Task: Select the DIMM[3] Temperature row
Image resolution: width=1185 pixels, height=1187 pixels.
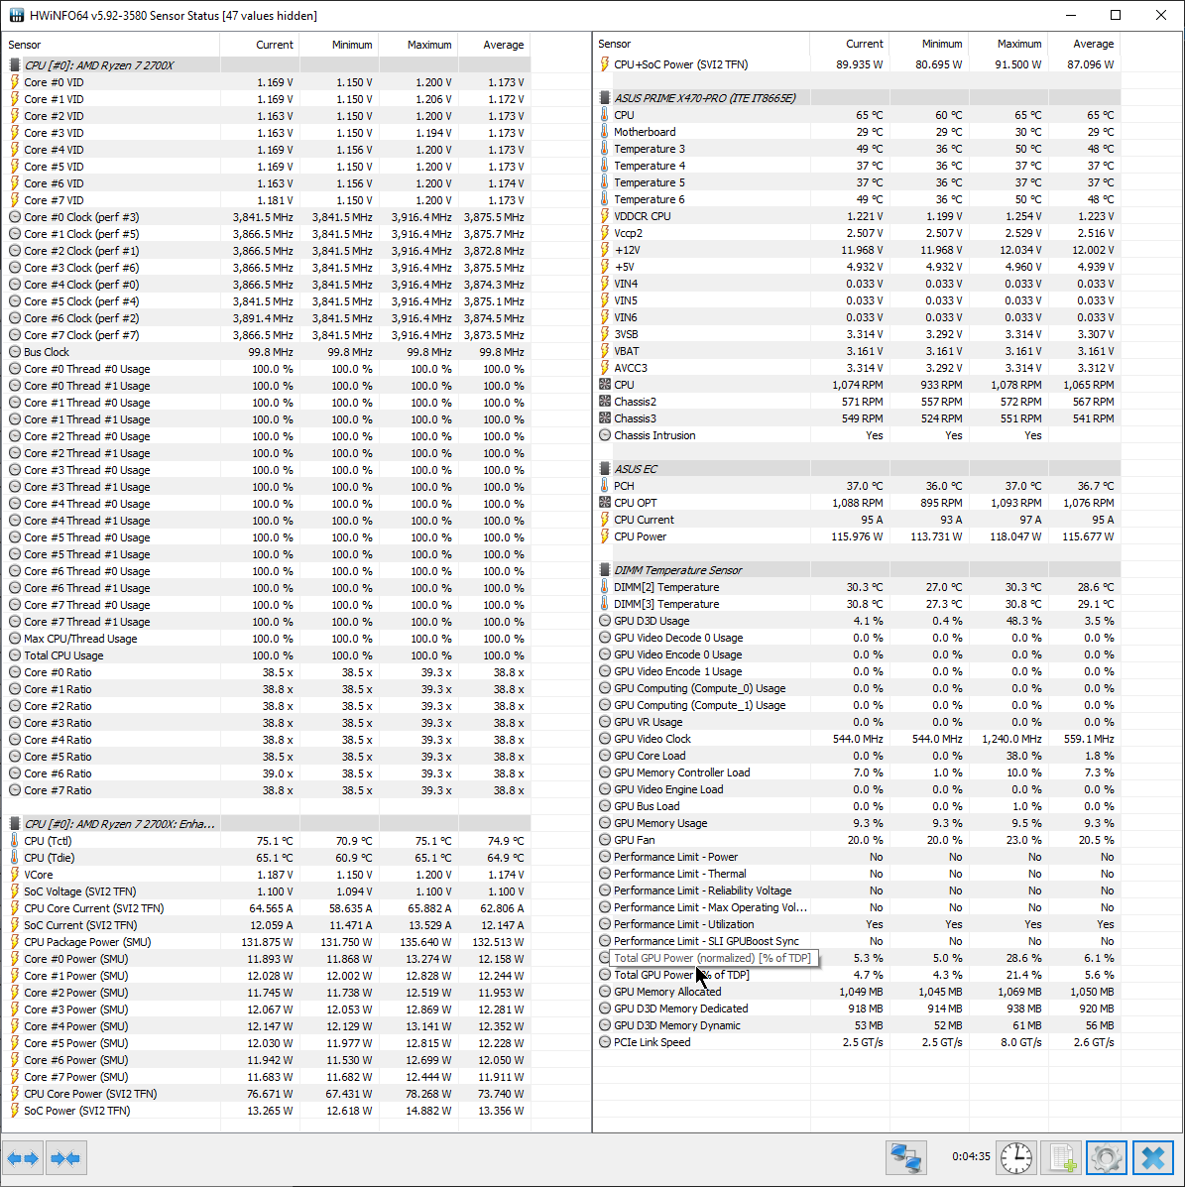Action: 857,604
